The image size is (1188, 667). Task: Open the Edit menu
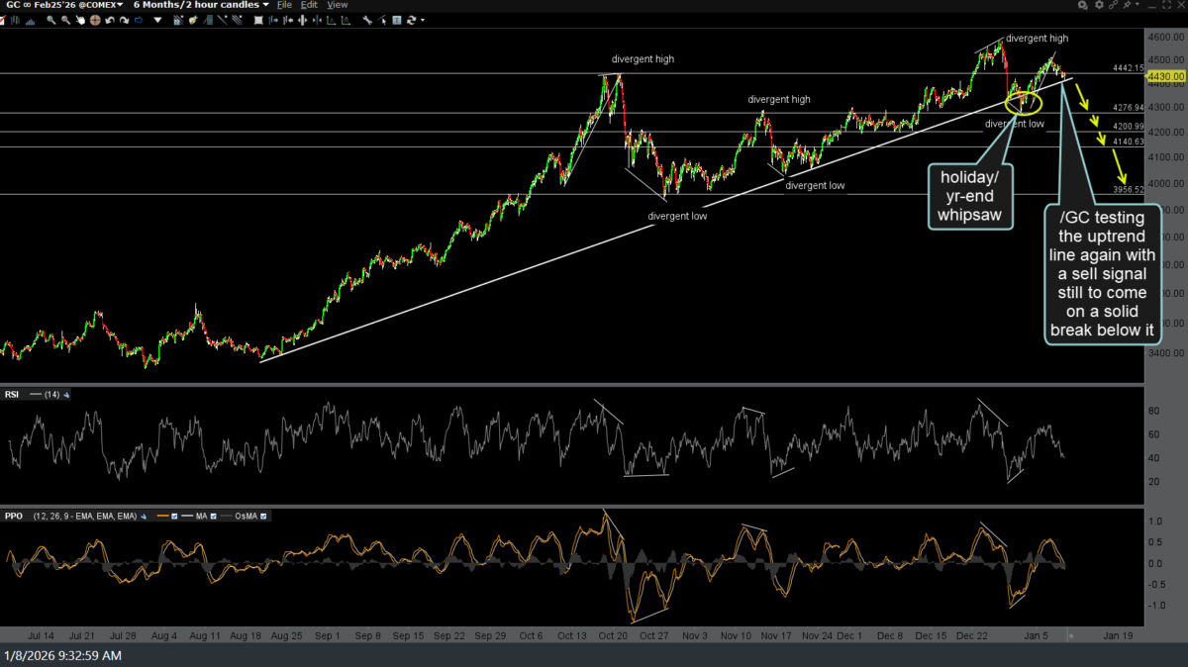(x=309, y=5)
